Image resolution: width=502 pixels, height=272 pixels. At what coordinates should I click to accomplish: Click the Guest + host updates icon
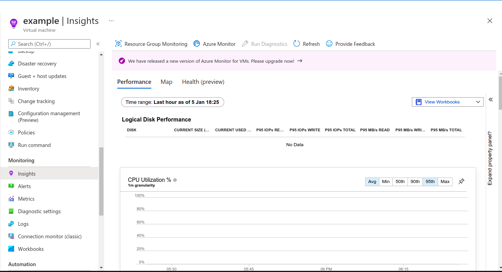click(11, 76)
